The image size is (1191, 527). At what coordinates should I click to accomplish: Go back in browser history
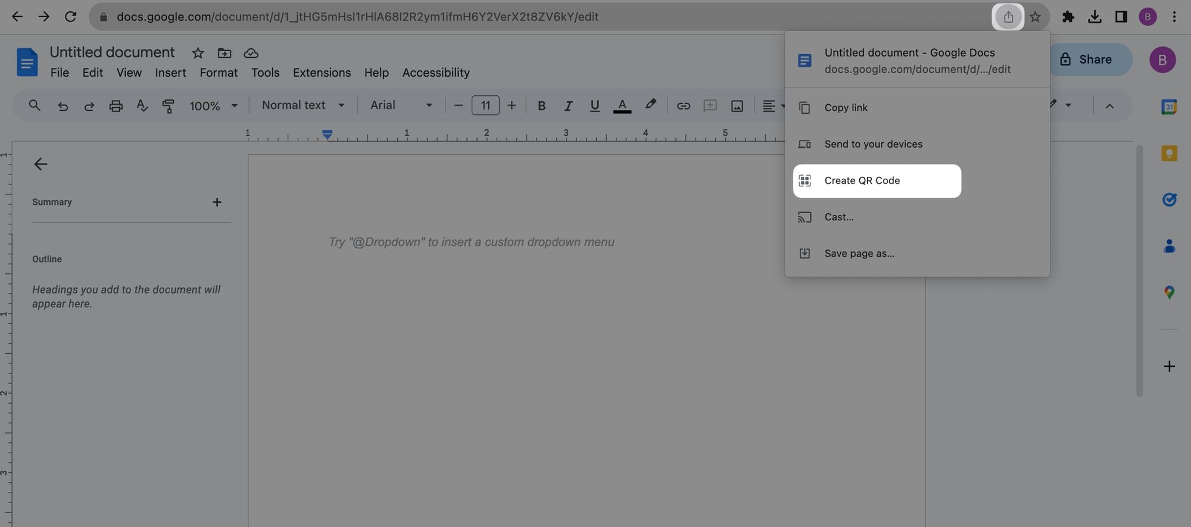(17, 17)
